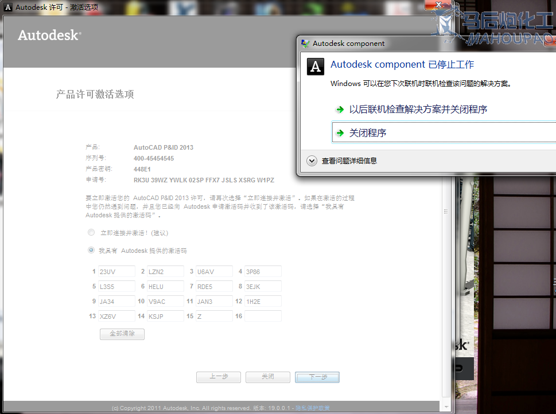Open the 隐私保护政策 link in footer
Screen dimensions: 556x414
coord(313,408)
